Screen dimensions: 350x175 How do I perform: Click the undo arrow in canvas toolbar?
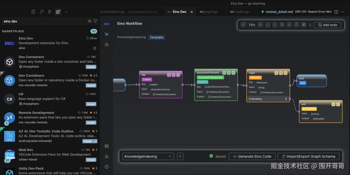click(268, 25)
